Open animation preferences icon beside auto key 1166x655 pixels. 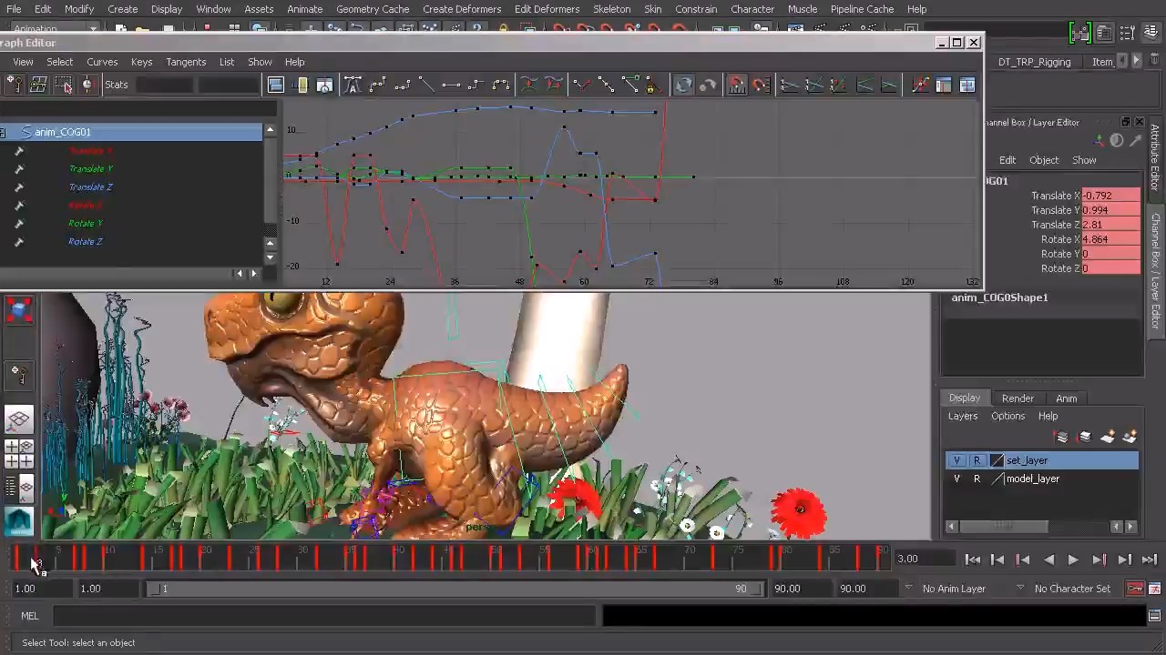click(x=1154, y=589)
